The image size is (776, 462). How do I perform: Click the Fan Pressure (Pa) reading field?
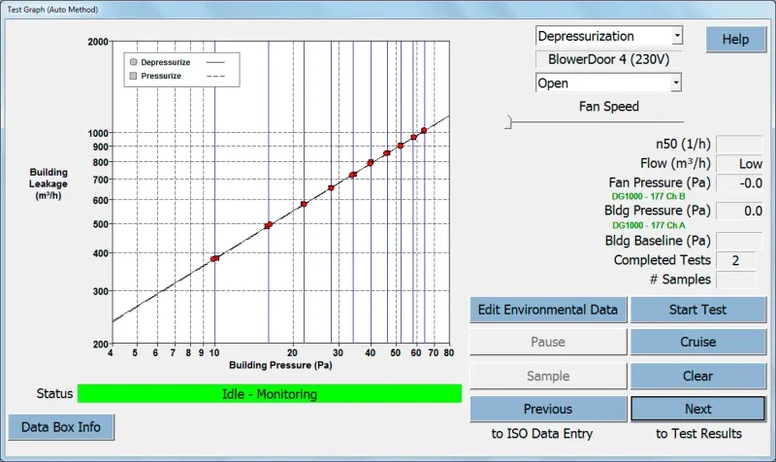[x=739, y=183]
